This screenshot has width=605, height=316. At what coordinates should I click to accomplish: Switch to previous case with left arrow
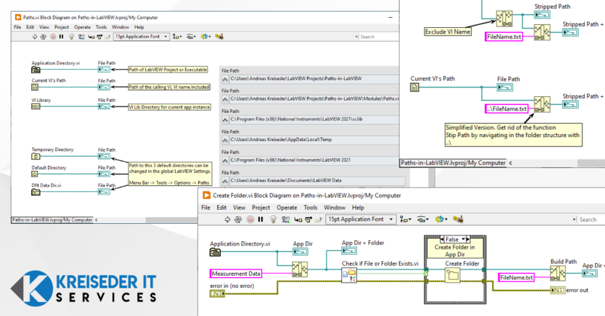click(442, 239)
